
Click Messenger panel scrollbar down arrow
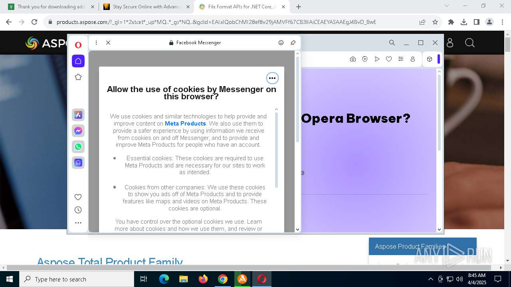[x=297, y=229]
